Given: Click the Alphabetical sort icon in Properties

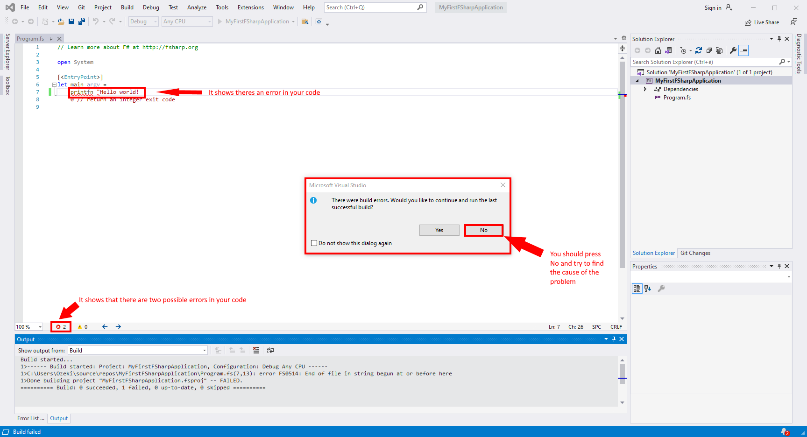Looking at the screenshot, I should [648, 289].
